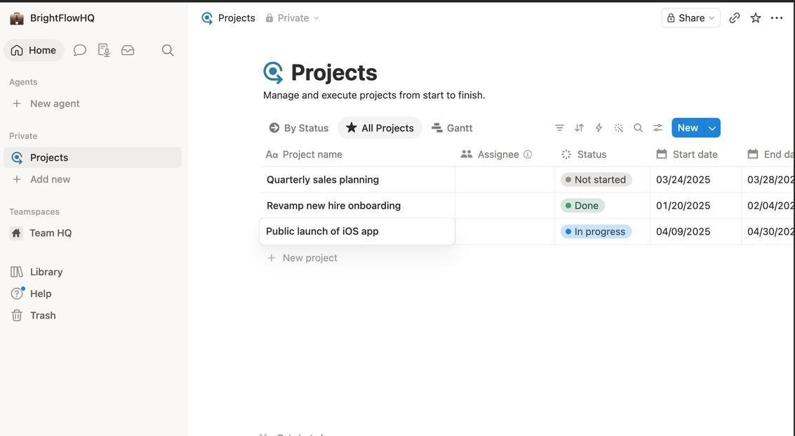The height and width of the screenshot is (436, 795).
Task: Click the plus icon beside New project
Action: 272,258
